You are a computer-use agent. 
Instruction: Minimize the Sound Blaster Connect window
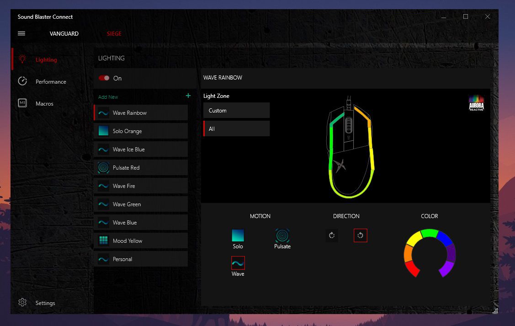[444, 17]
